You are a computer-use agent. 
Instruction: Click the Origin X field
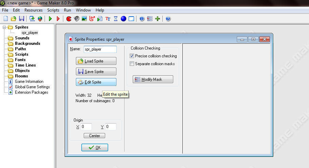click(86, 127)
